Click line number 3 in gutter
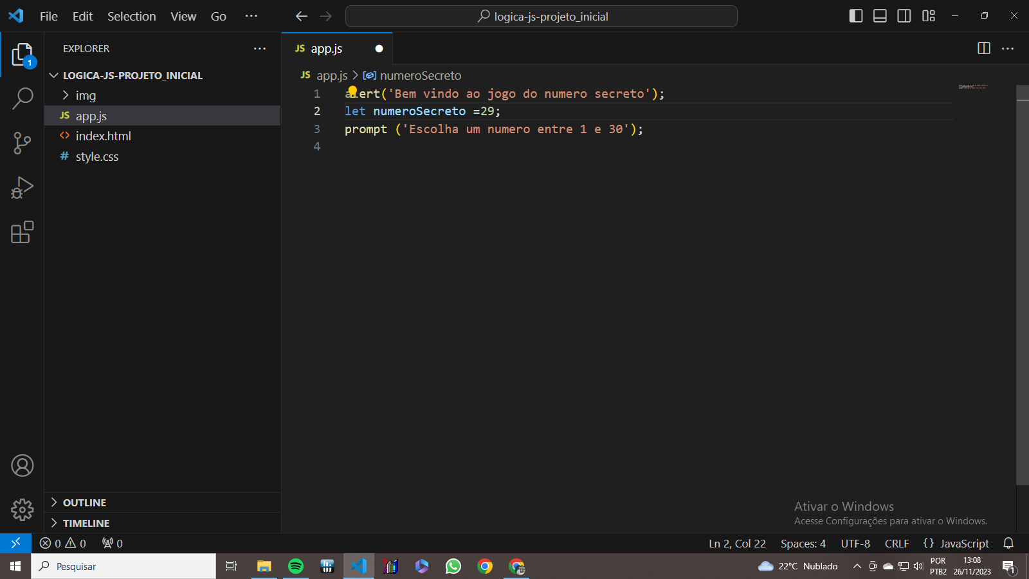 point(316,129)
